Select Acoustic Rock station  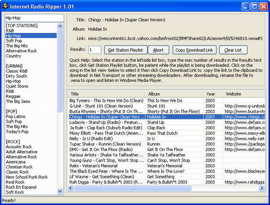tap(19, 147)
